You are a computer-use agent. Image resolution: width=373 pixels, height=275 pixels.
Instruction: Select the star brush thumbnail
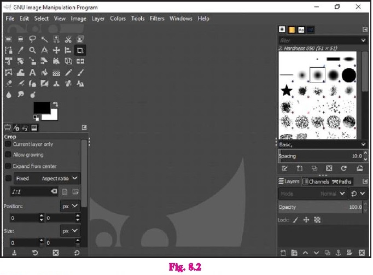[x=287, y=91]
